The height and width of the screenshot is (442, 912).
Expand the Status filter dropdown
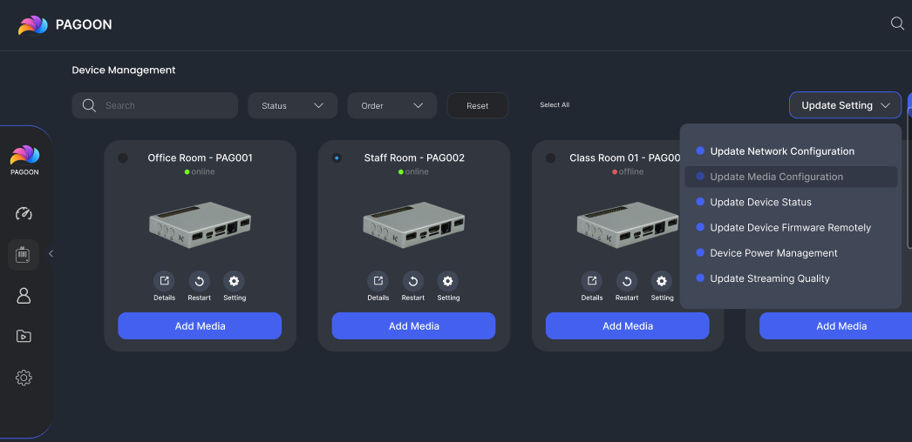coord(292,105)
